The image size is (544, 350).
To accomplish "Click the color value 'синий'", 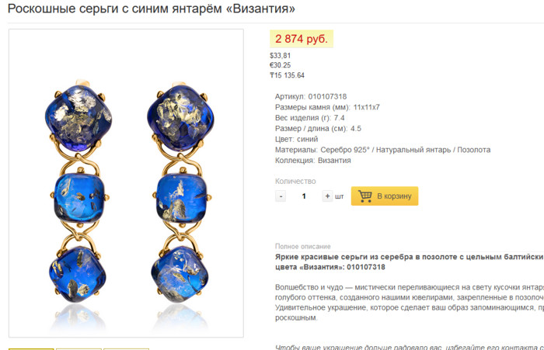I will pos(308,139).
